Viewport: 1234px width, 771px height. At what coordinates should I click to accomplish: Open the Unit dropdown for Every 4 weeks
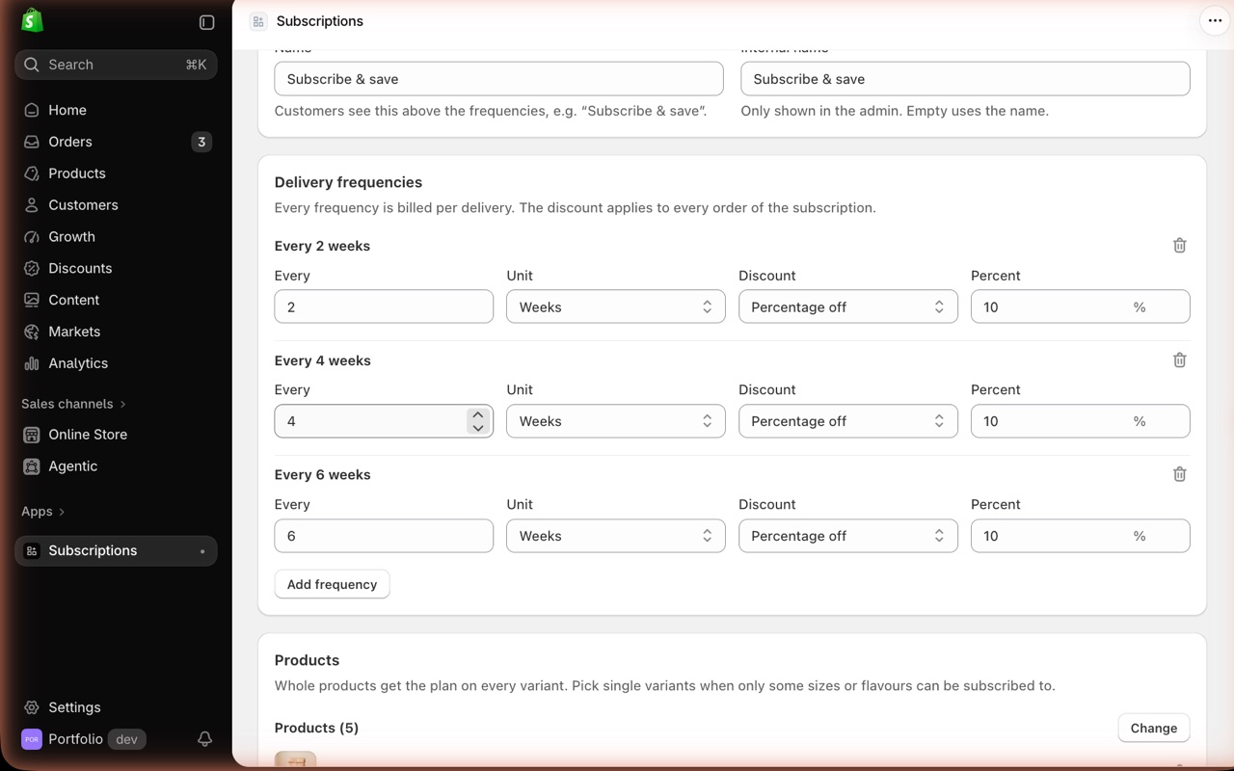[x=616, y=421]
